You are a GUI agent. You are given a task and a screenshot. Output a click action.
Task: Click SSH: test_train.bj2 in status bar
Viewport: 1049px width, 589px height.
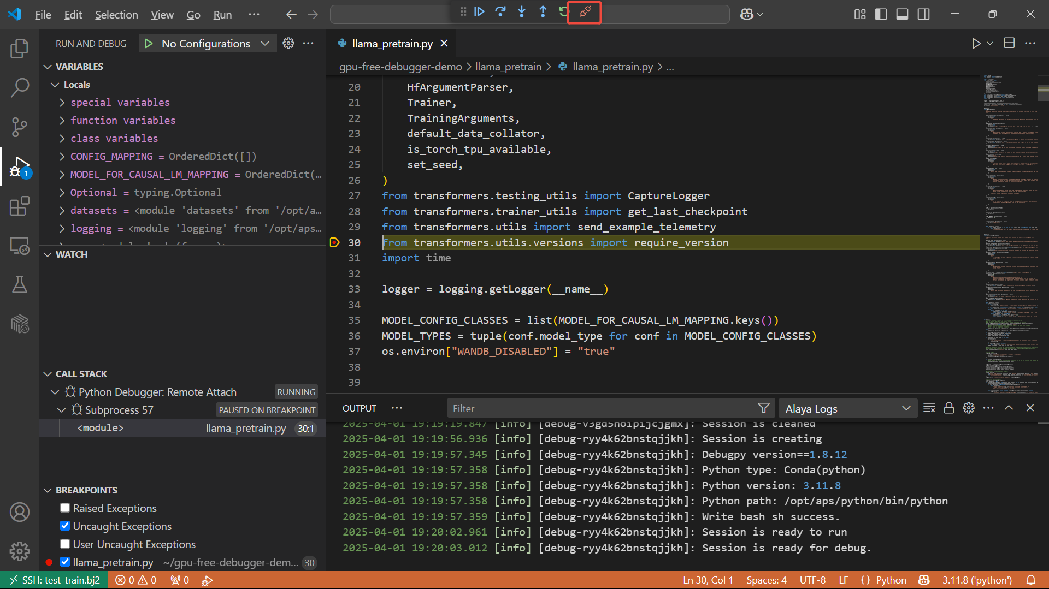55,580
